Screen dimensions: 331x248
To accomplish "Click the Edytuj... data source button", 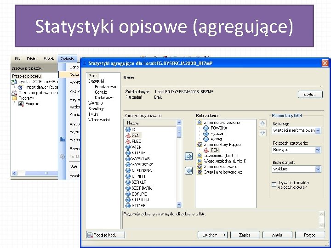I will tap(310, 94).
